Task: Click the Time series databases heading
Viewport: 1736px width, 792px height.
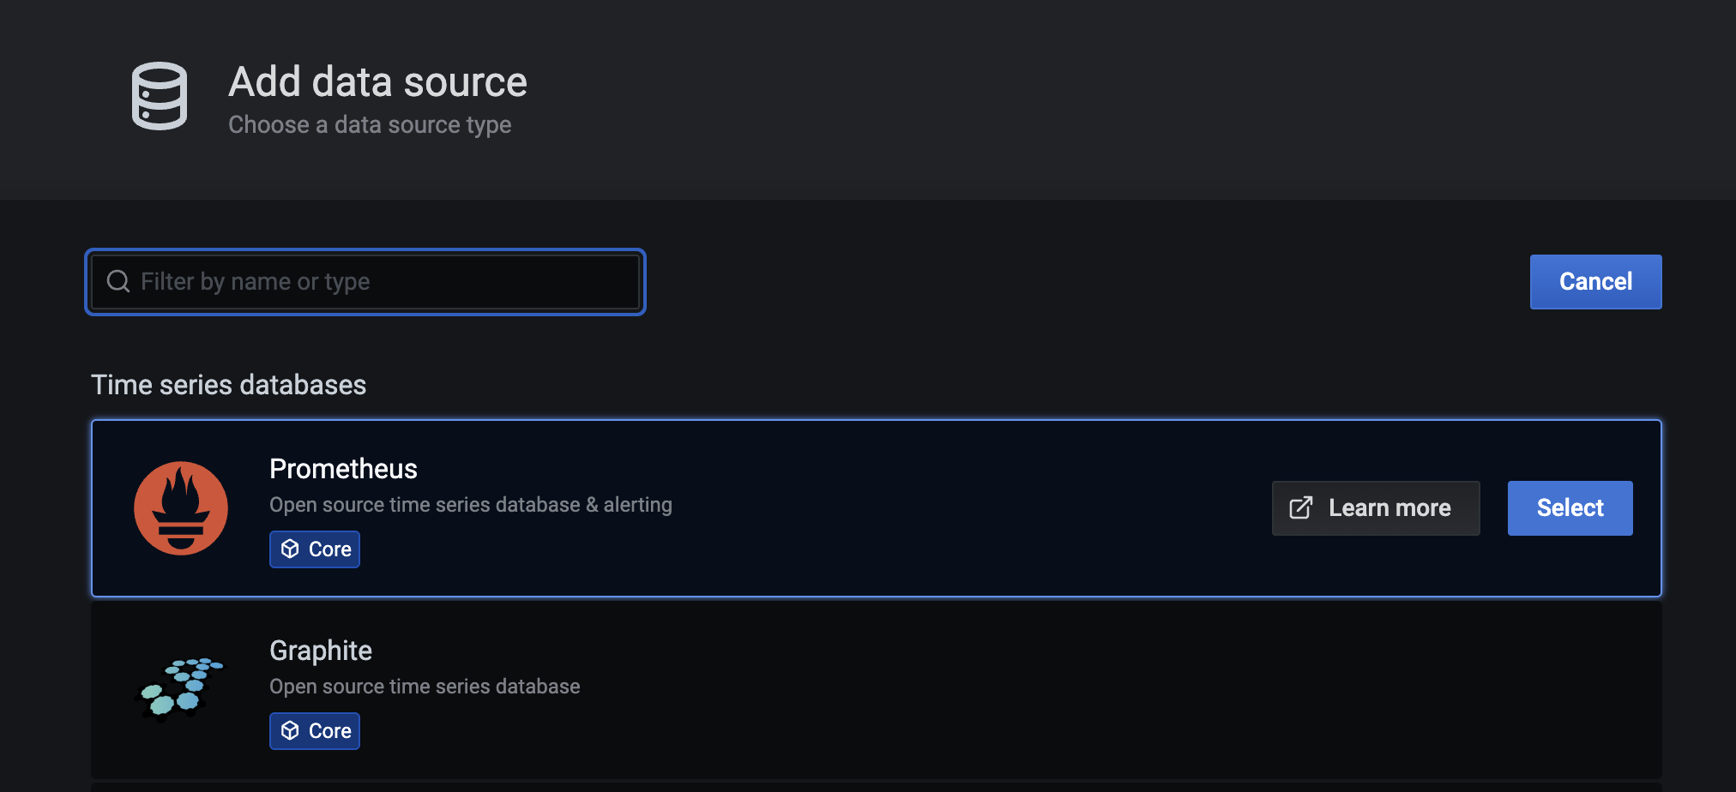Action: point(229,385)
